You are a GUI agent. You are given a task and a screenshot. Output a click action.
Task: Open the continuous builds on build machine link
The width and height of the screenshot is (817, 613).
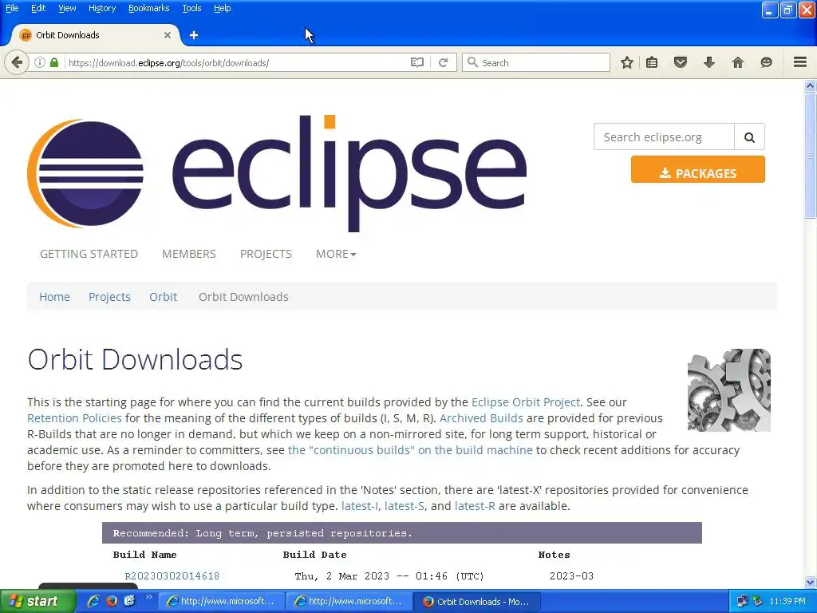(x=411, y=450)
